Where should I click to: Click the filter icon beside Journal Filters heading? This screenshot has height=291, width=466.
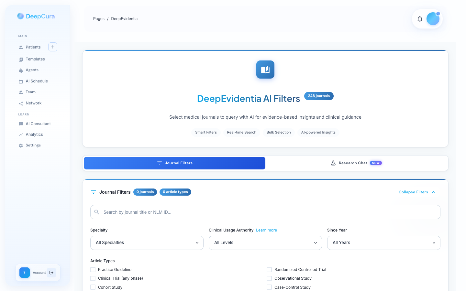[94, 192]
